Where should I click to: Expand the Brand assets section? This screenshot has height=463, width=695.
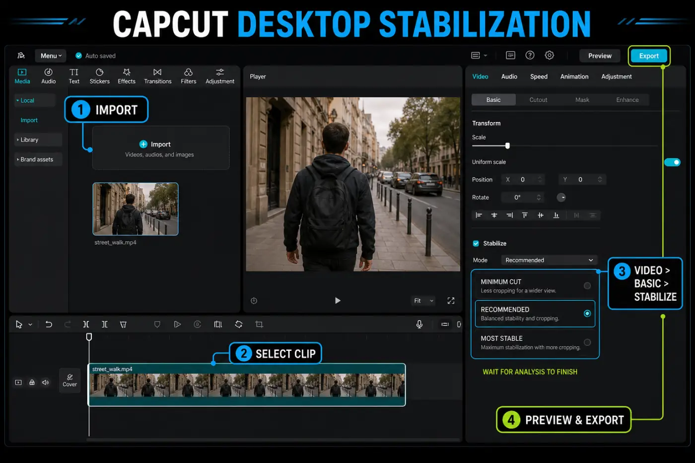pos(38,159)
